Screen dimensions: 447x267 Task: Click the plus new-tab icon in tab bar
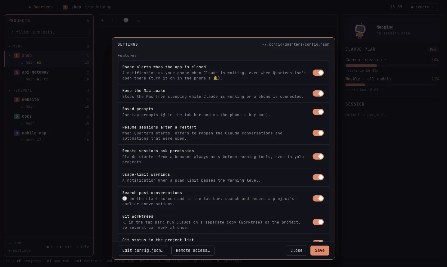102,20
